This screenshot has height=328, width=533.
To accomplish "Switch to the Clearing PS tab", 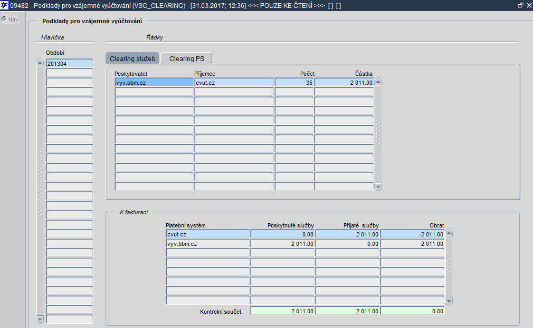I will [187, 58].
